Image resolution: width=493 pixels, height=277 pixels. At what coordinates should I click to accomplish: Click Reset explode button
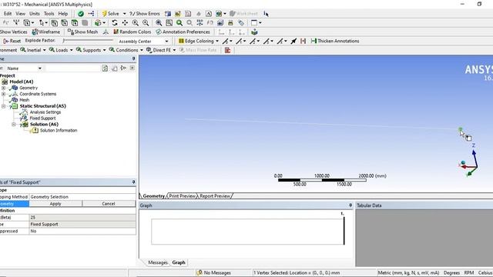click(x=12, y=41)
